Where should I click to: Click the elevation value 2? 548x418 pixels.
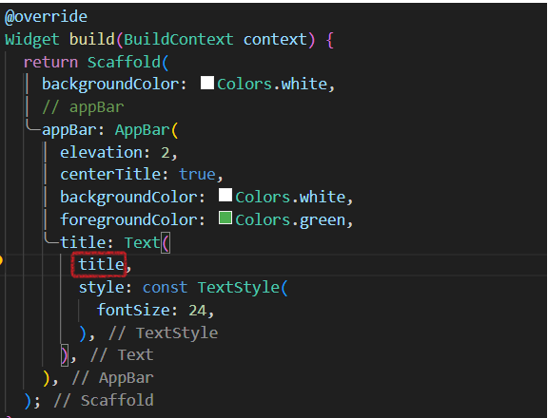pos(165,153)
